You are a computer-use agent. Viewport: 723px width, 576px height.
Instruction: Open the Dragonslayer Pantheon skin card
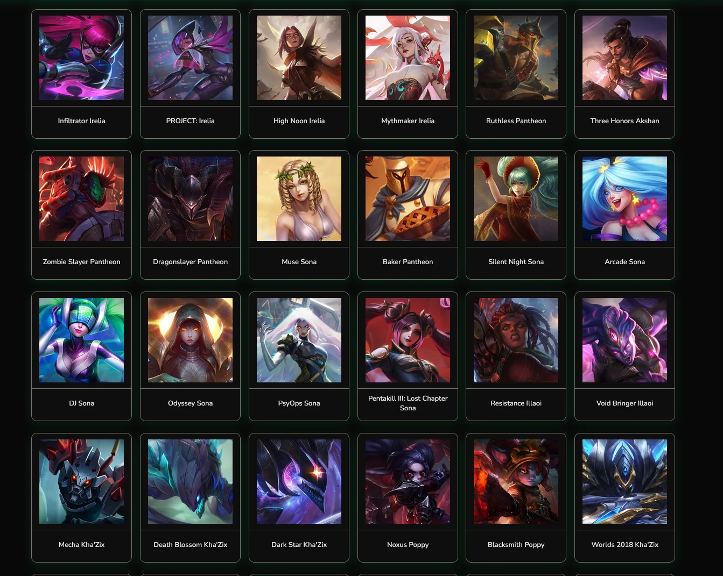coord(190,215)
